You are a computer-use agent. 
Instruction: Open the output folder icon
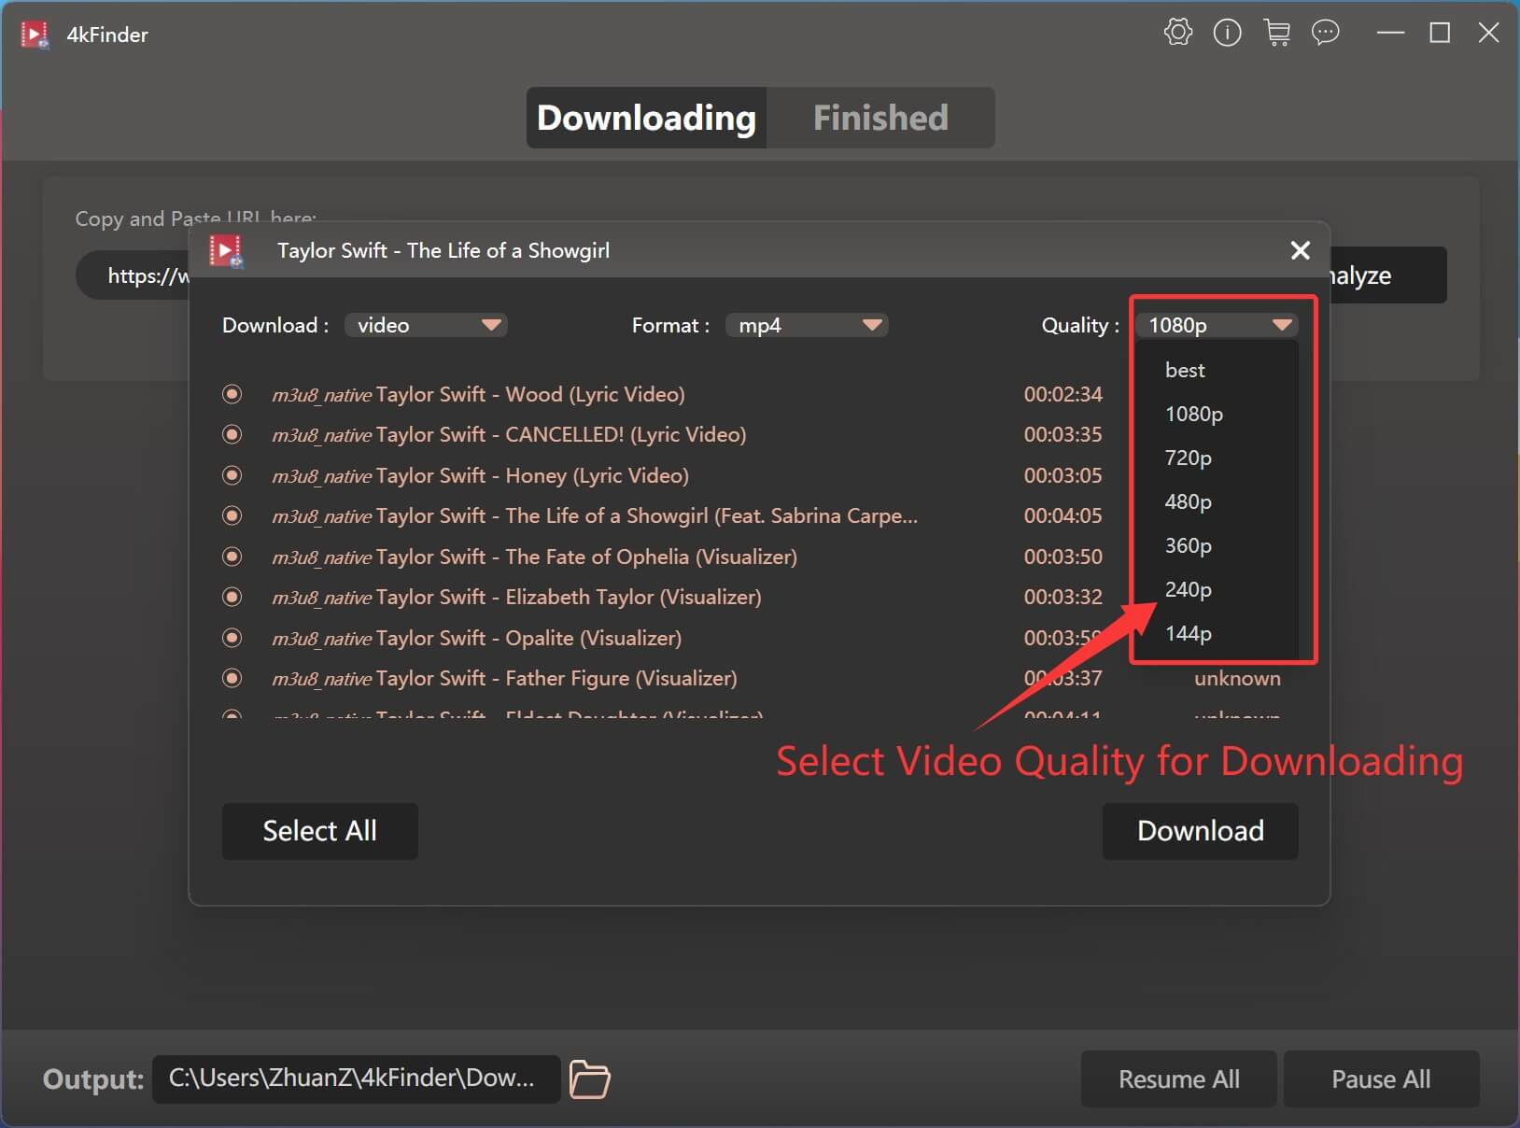pos(588,1079)
